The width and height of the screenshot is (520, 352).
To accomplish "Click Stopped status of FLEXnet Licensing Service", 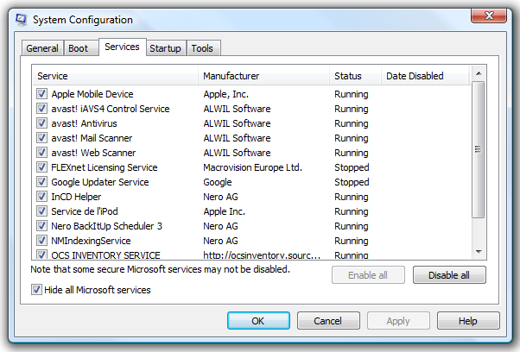I will coord(352,167).
